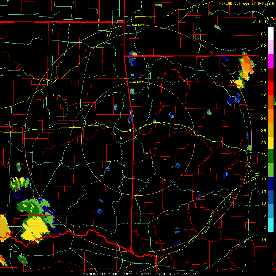Click the legend value '22'

coord(263,167)
